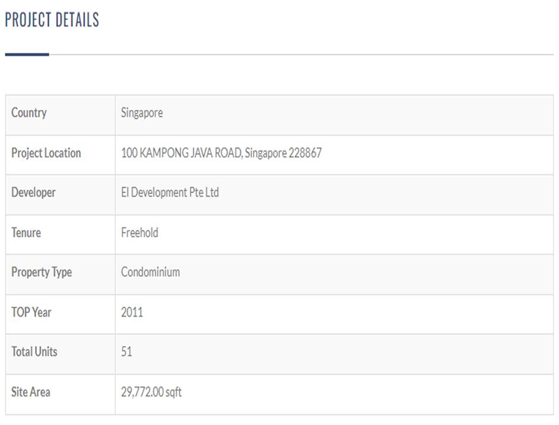Click the 51 total units value

pos(126,351)
